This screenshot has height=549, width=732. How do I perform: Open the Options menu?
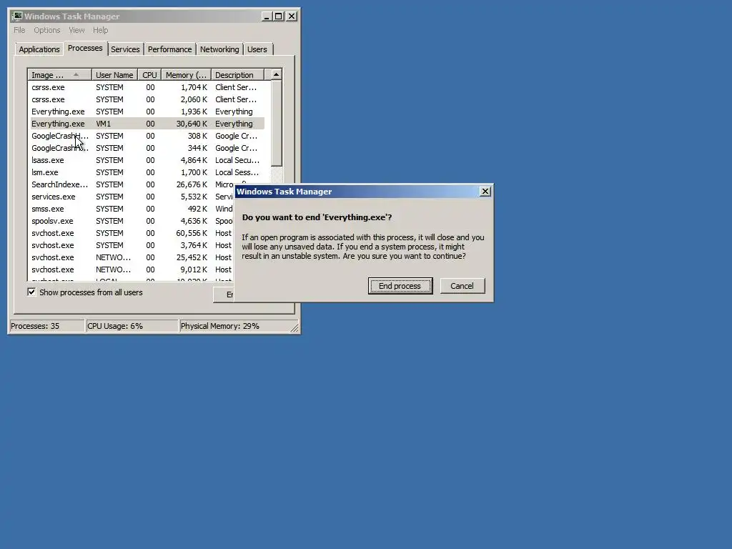[46, 30]
